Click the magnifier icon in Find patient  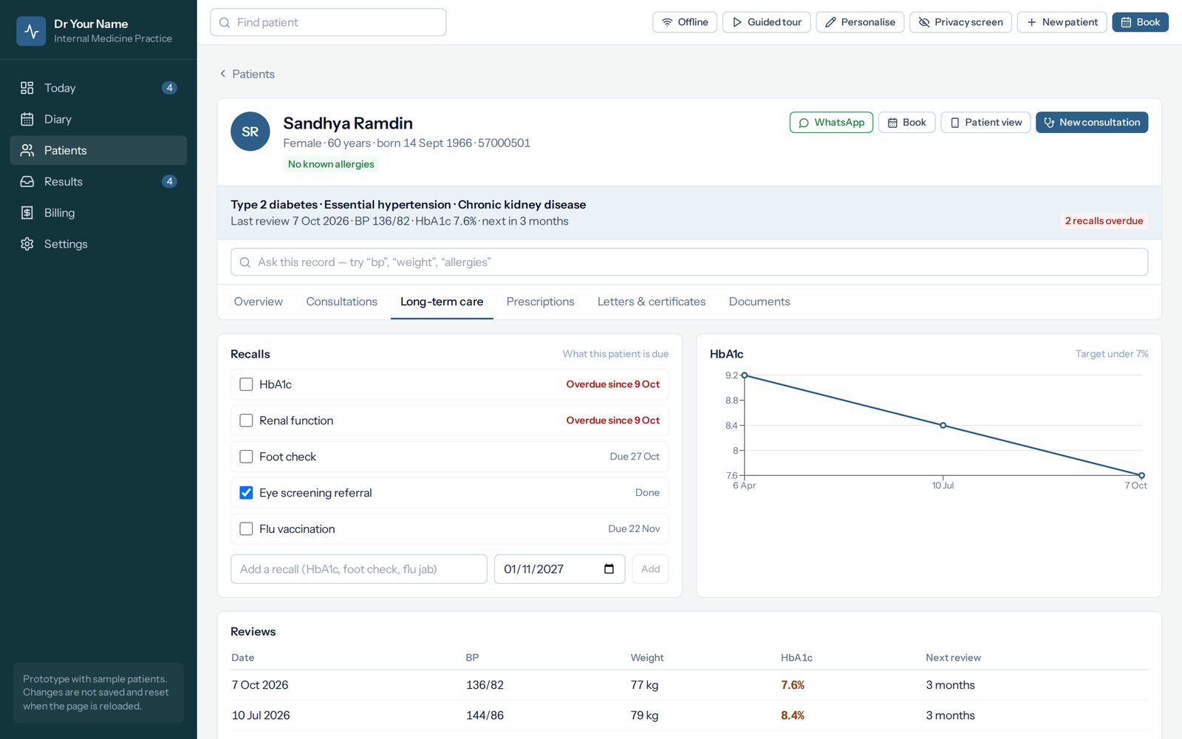pyautogui.click(x=225, y=23)
